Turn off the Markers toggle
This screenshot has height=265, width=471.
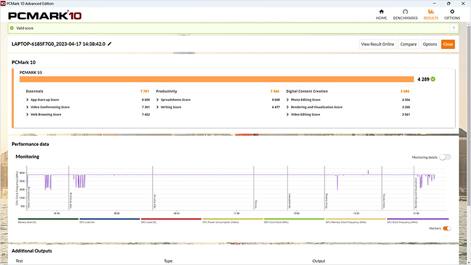(x=447, y=228)
